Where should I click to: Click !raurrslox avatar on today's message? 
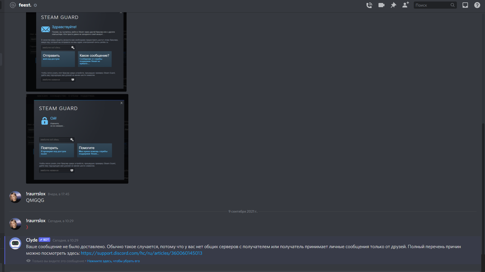[15, 224]
